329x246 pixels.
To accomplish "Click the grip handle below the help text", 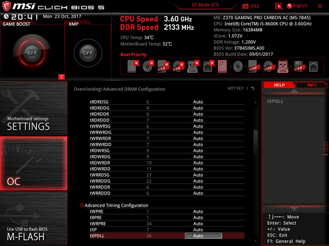I will (294, 209).
